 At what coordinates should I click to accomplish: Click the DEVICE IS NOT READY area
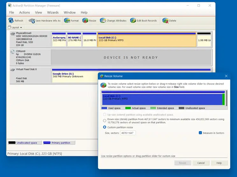pyautogui.click(x=131, y=58)
